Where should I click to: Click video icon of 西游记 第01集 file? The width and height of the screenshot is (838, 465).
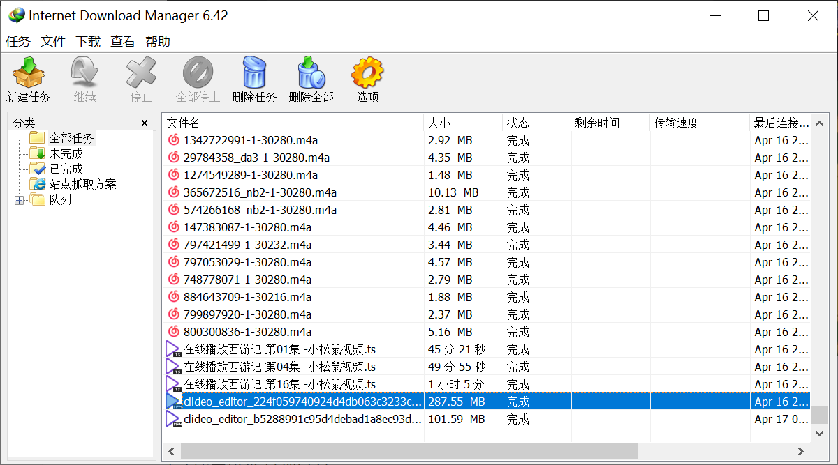(173, 349)
